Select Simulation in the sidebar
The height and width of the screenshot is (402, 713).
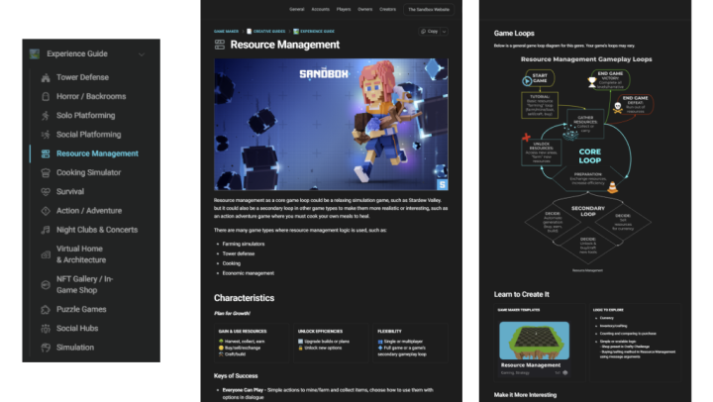(x=75, y=348)
